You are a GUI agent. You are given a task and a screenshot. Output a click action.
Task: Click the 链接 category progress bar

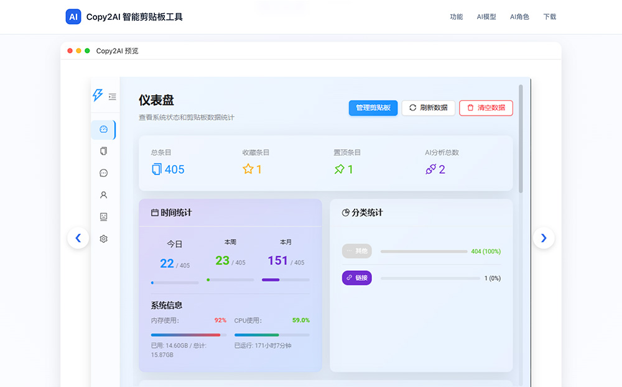coord(430,278)
